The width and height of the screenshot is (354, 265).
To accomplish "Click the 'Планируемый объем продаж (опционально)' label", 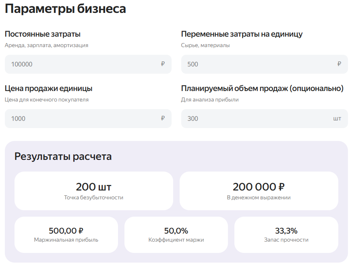I will click(x=262, y=89).
